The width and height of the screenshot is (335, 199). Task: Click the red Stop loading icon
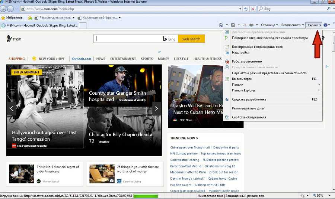(x=253, y=9)
